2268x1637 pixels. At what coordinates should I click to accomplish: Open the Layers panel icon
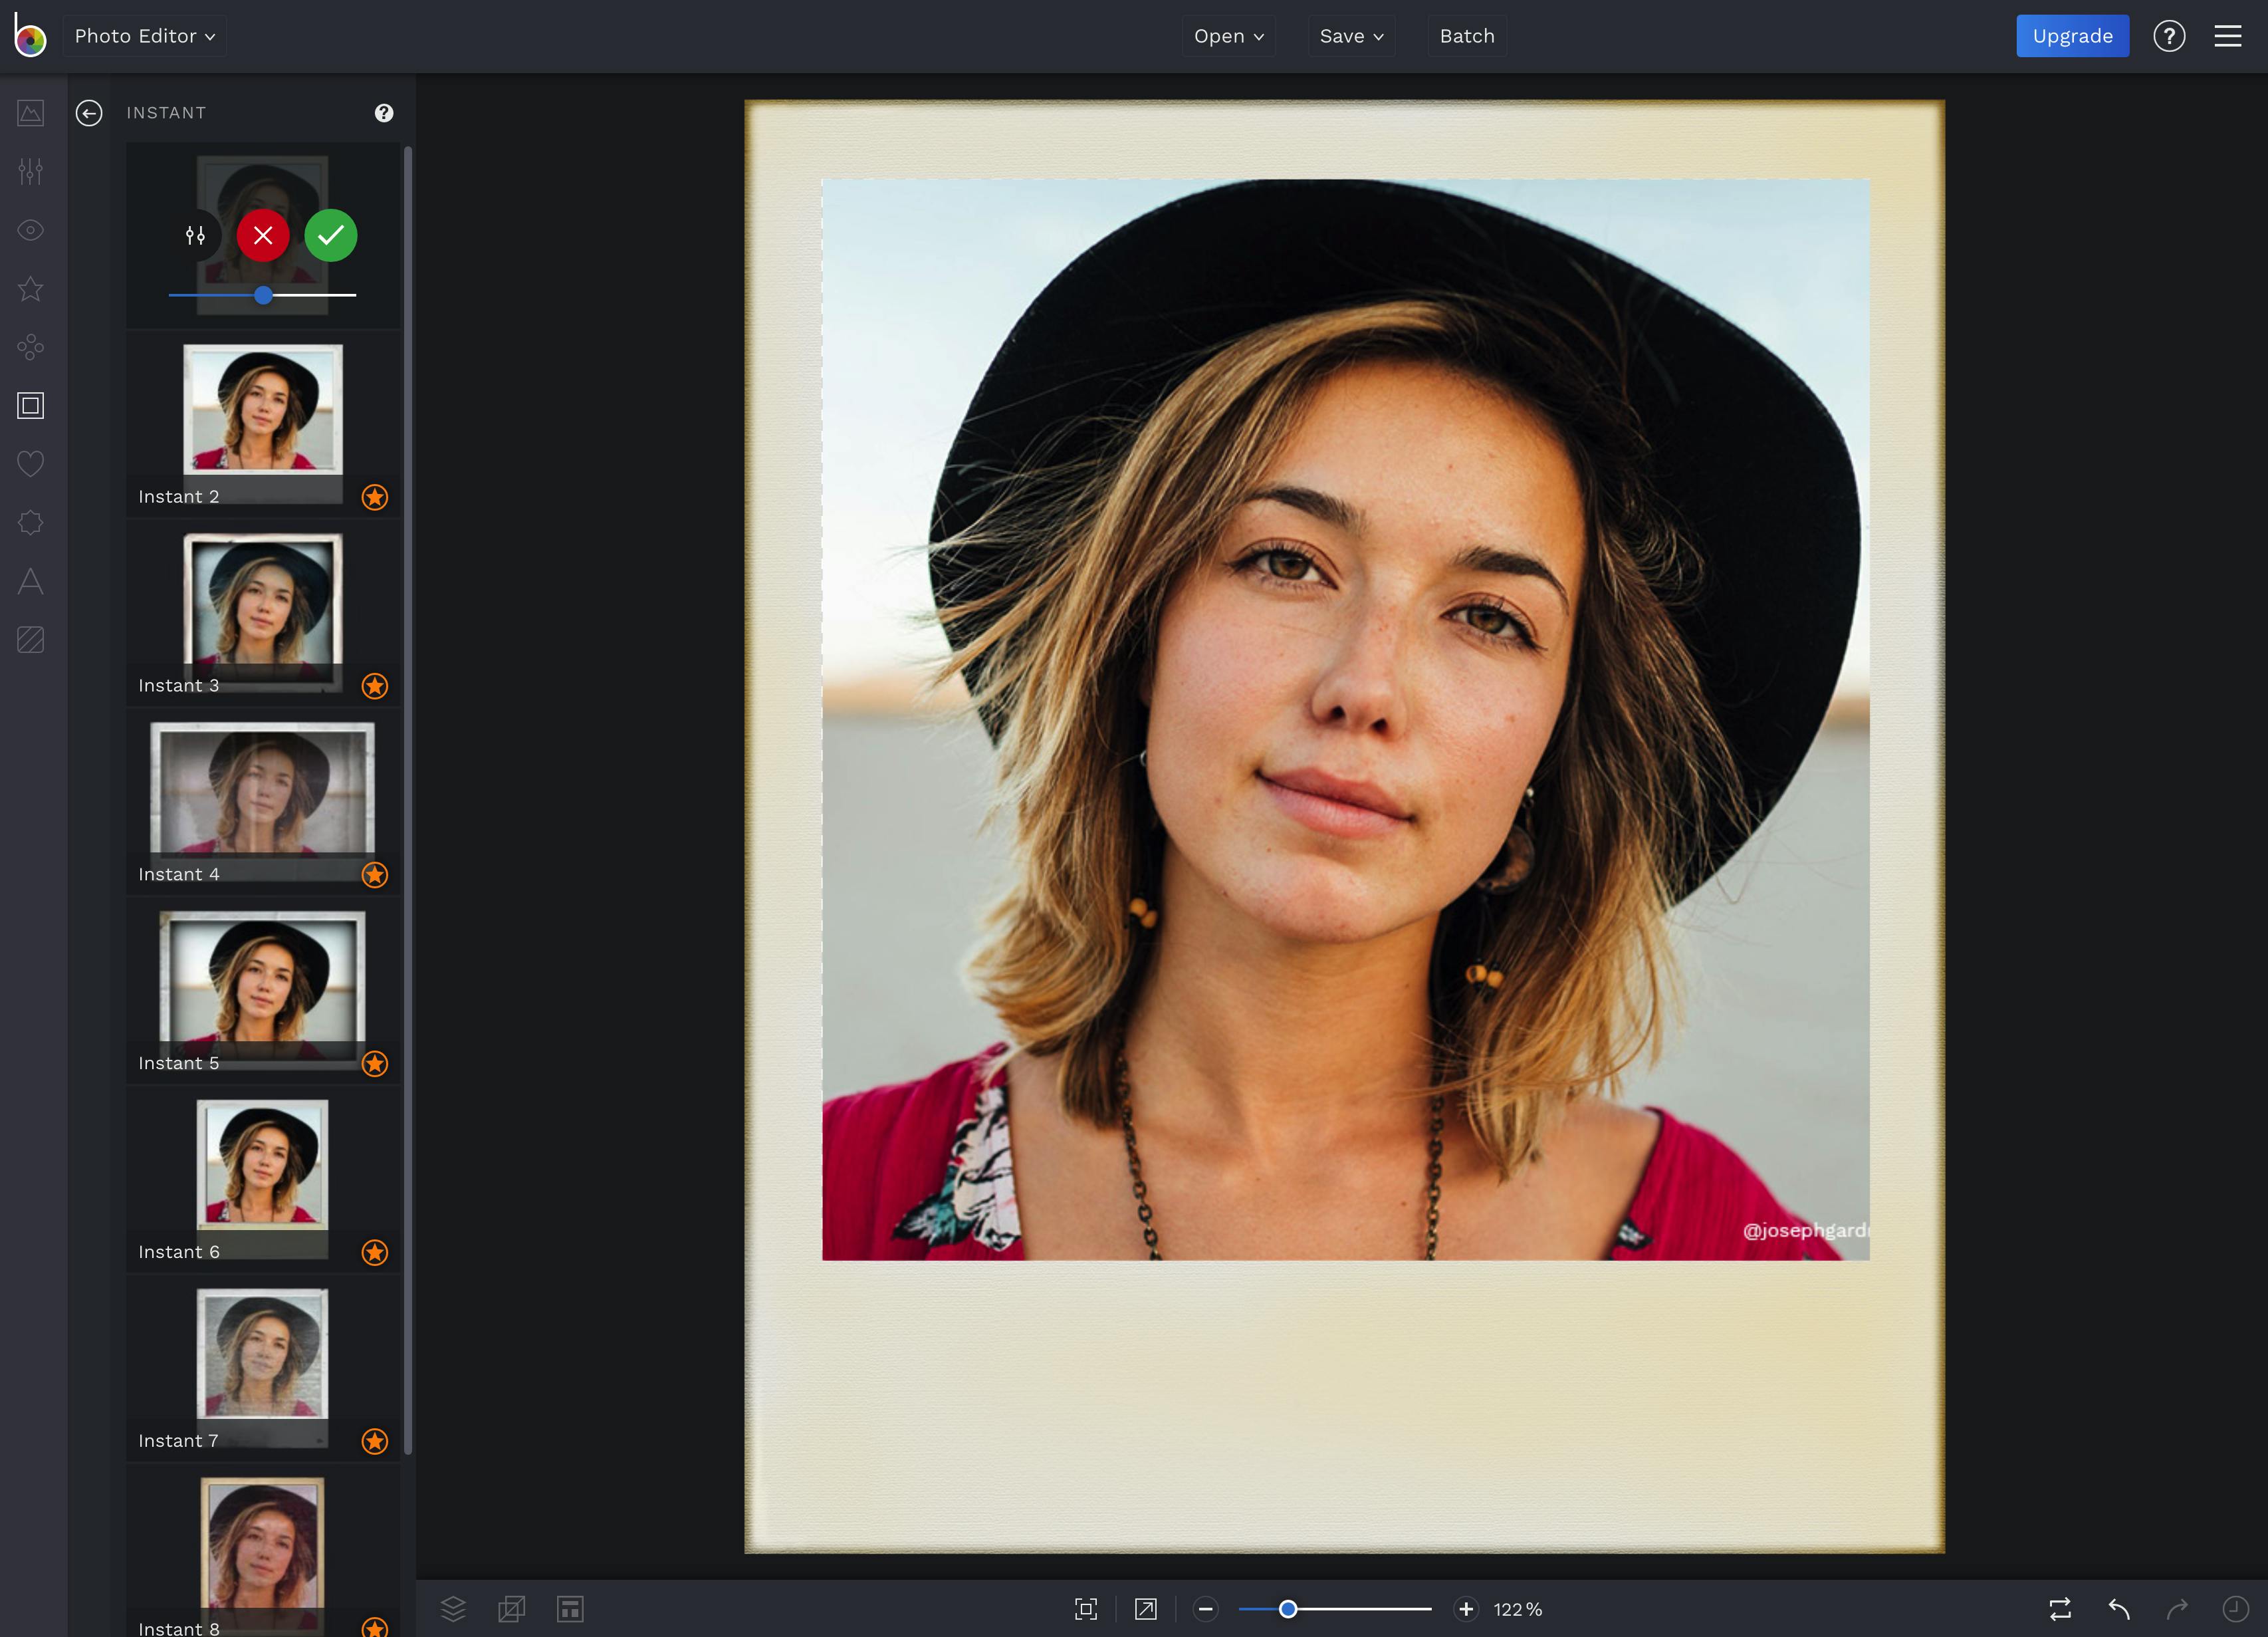point(453,1608)
